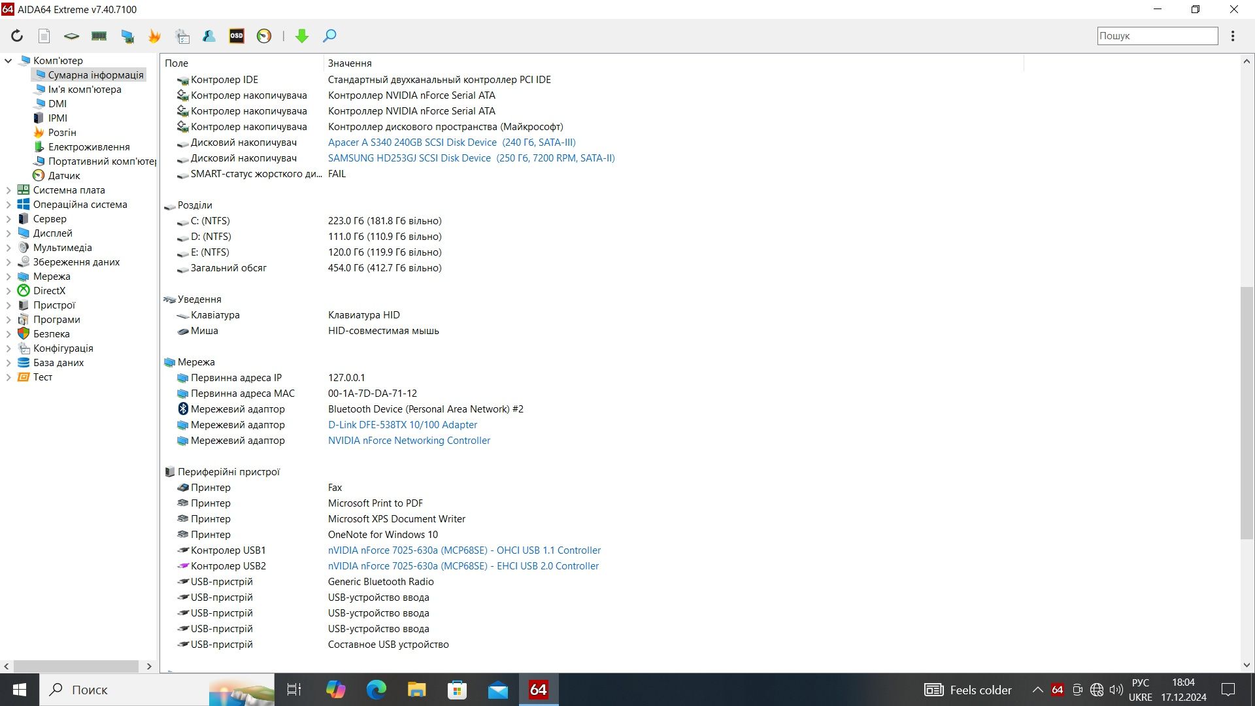Select the Безпека tree item

(x=52, y=334)
